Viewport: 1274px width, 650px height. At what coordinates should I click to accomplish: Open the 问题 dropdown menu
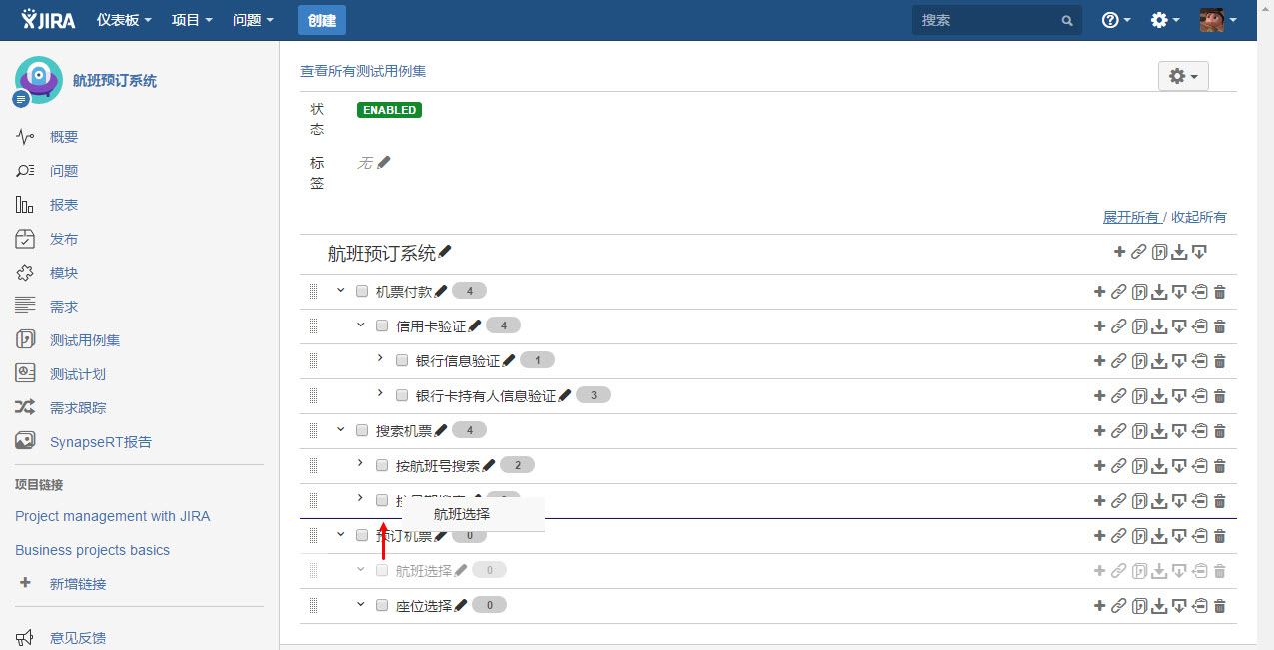[x=253, y=20]
